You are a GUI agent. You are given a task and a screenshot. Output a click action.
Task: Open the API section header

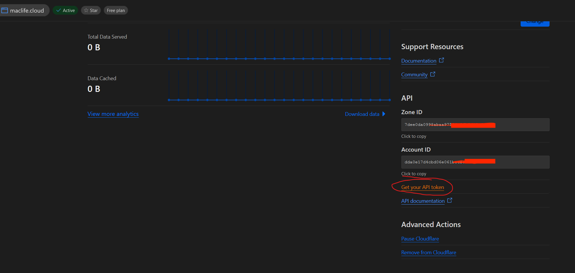tap(407, 98)
